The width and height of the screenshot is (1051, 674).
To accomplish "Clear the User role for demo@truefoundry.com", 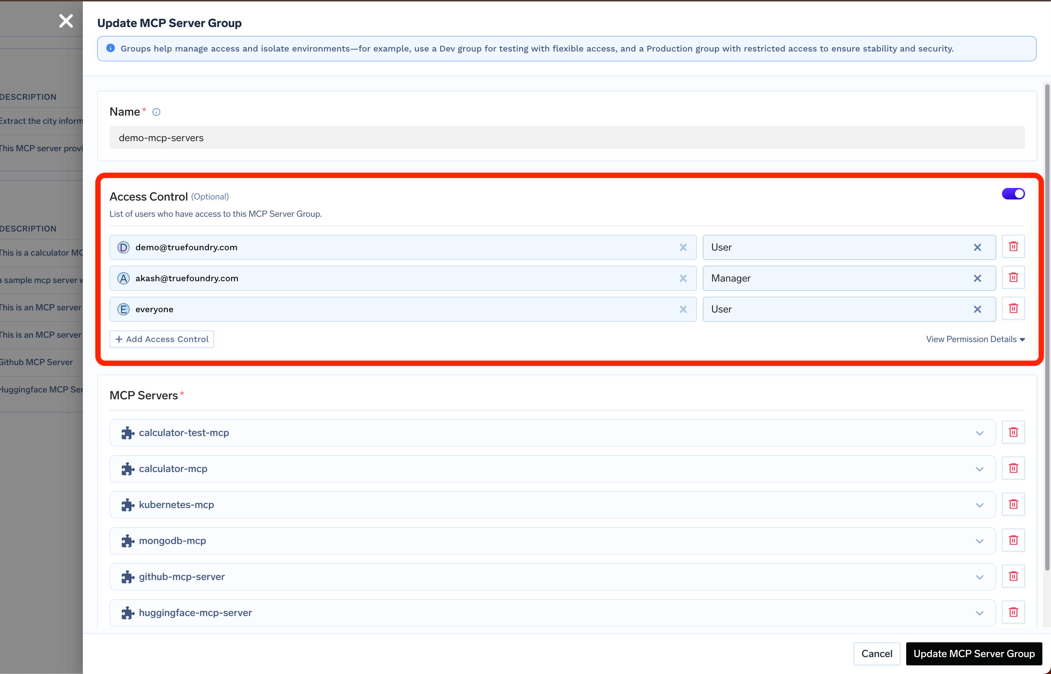I will pyautogui.click(x=977, y=248).
